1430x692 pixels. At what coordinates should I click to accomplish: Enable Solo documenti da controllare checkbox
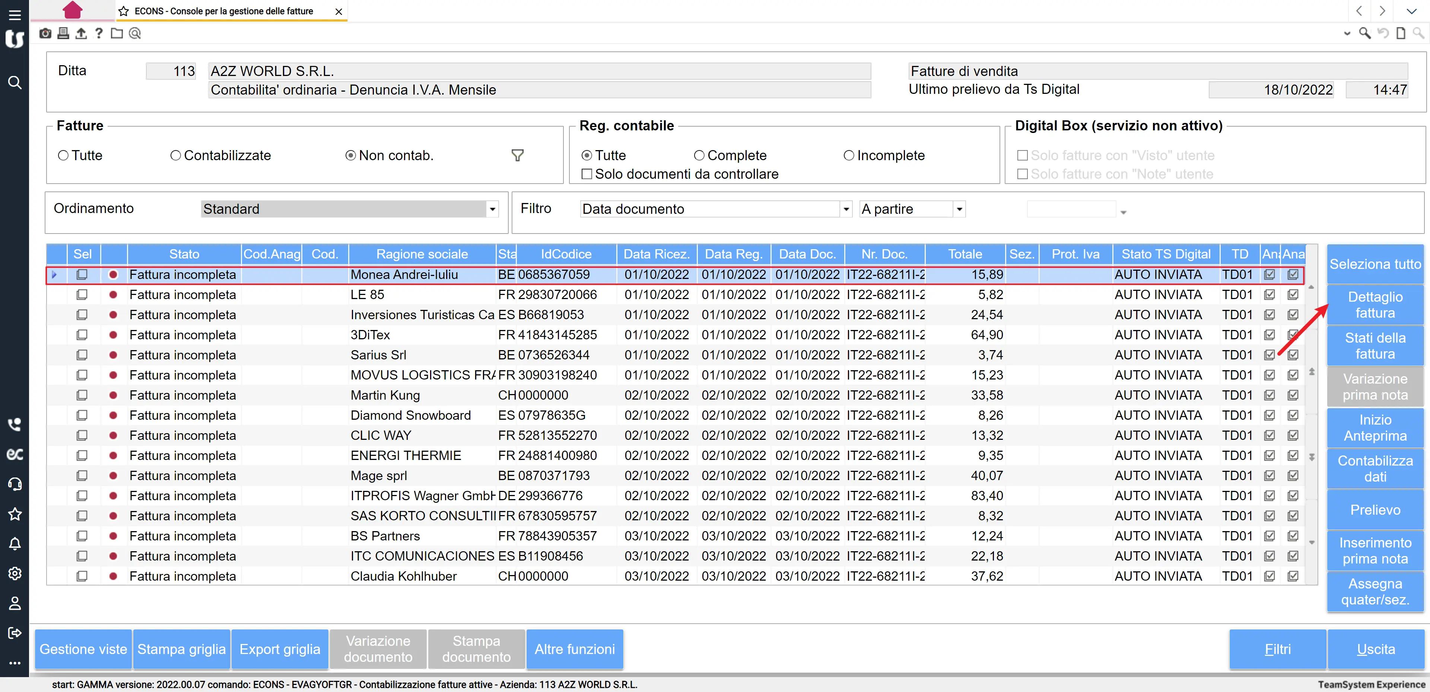(586, 174)
